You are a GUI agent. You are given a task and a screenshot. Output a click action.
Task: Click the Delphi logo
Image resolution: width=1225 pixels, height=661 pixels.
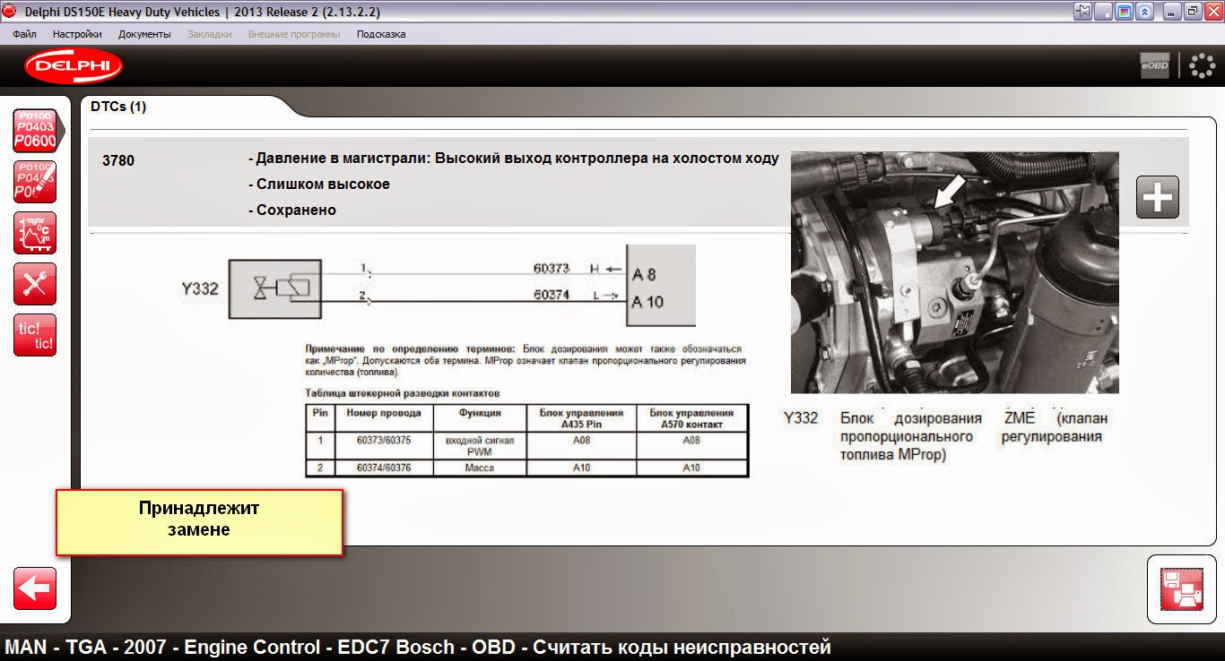(73, 65)
